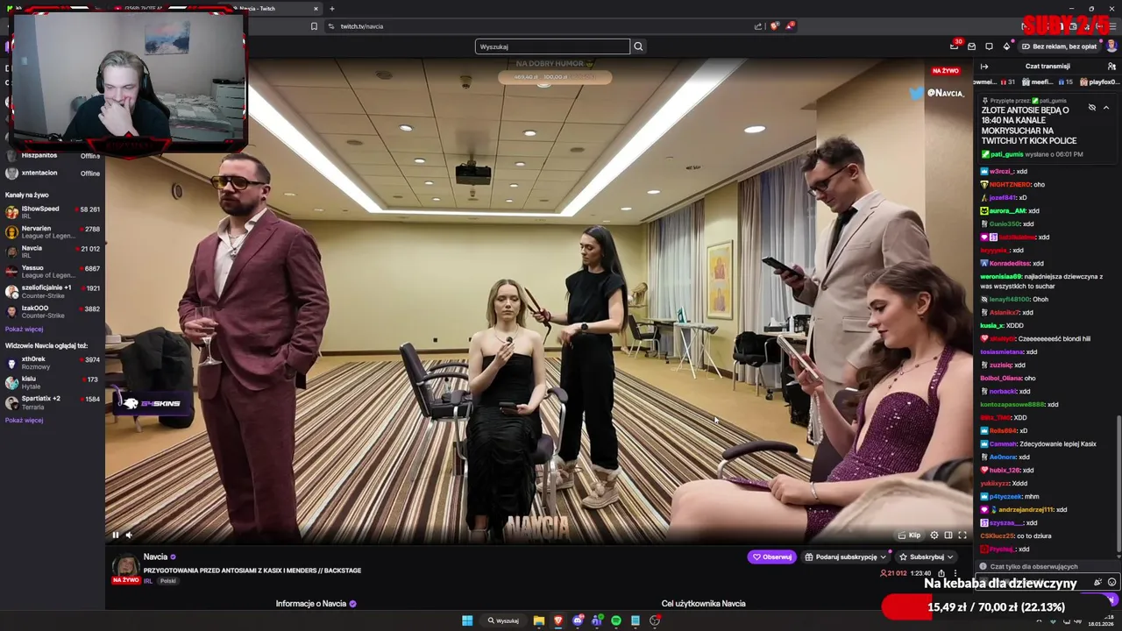Viewport: 1122px width, 631px height.
Task: Open the user profile avatar menu
Action: pos(1111,46)
